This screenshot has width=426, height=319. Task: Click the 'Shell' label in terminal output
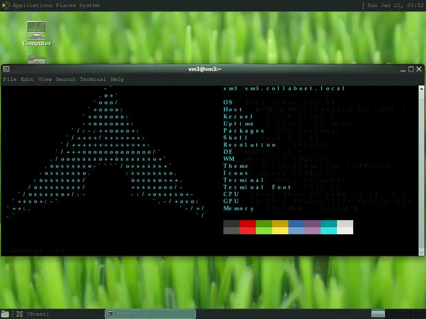pyautogui.click(x=235, y=137)
